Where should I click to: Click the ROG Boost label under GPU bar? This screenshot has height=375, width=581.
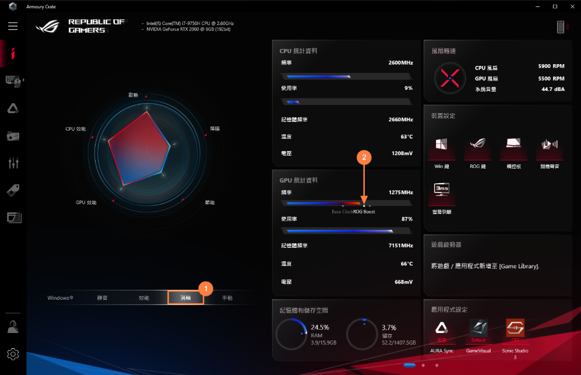tap(364, 212)
